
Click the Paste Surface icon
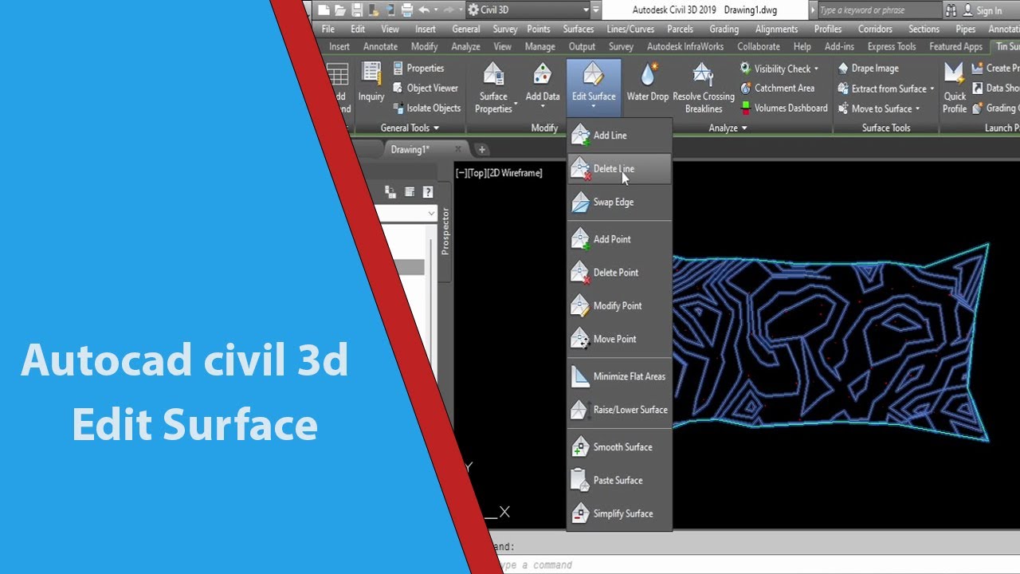(580, 481)
